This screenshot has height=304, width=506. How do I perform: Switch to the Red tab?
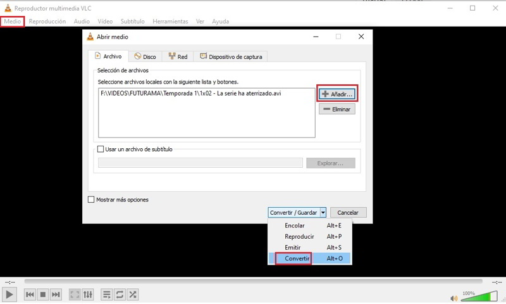[177, 56]
